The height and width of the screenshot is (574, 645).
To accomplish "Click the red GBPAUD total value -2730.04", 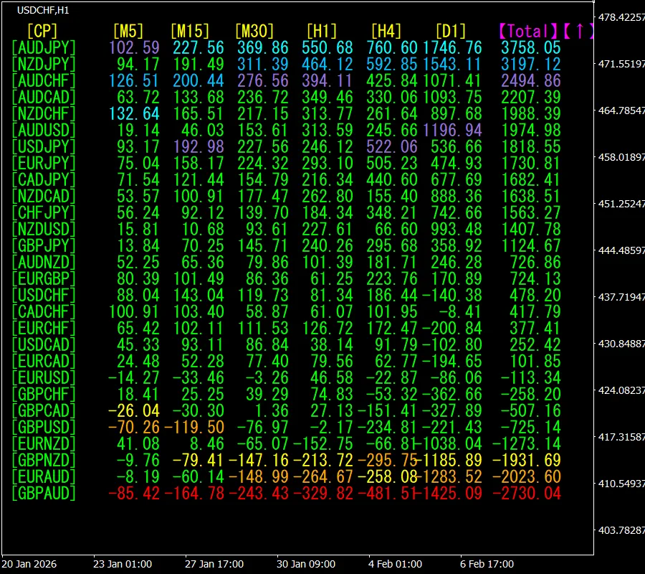I will pos(530,493).
